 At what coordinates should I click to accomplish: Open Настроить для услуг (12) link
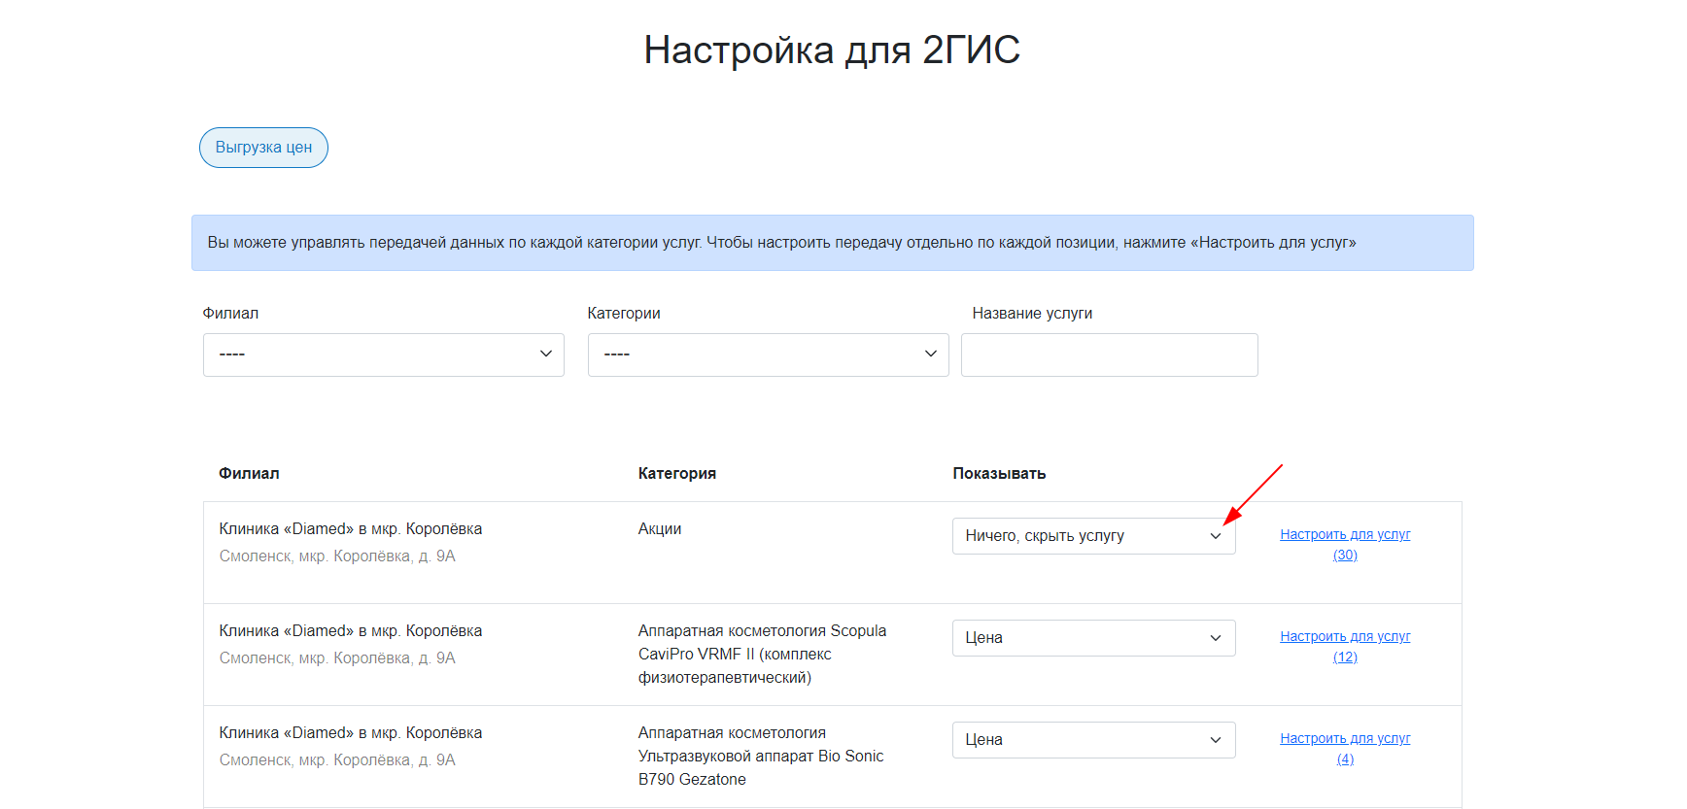[1345, 647]
